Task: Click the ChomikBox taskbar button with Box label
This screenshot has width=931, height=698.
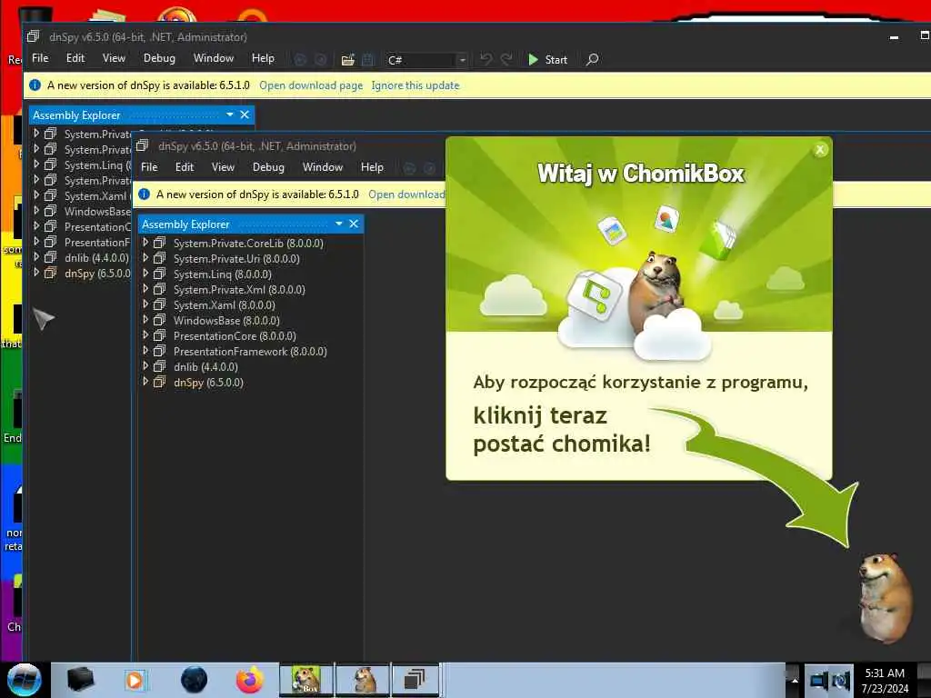Action: (306, 680)
